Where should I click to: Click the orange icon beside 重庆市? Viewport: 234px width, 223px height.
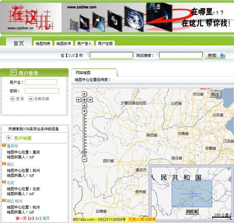coord(4,145)
